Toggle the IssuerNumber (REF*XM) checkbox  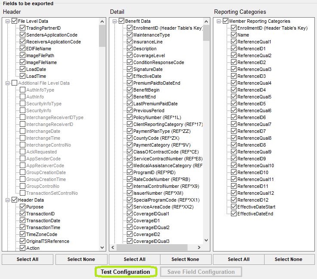coord(130,193)
